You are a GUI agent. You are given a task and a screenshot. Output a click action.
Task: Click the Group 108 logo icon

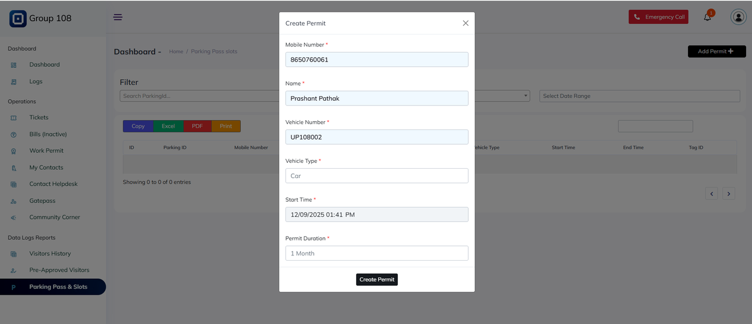(18, 18)
